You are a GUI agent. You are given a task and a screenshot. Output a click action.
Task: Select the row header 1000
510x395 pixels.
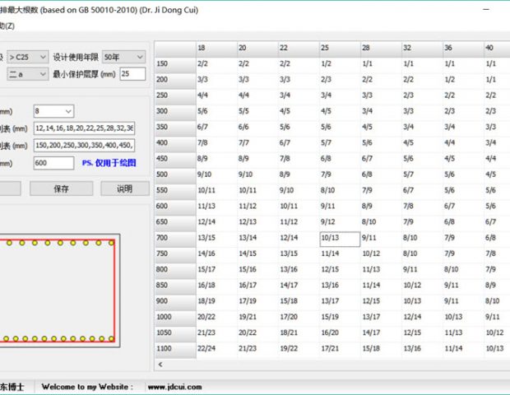tap(174, 316)
